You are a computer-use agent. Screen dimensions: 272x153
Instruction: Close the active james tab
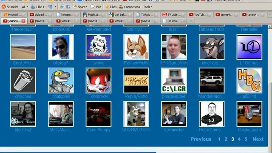pos(23,21)
